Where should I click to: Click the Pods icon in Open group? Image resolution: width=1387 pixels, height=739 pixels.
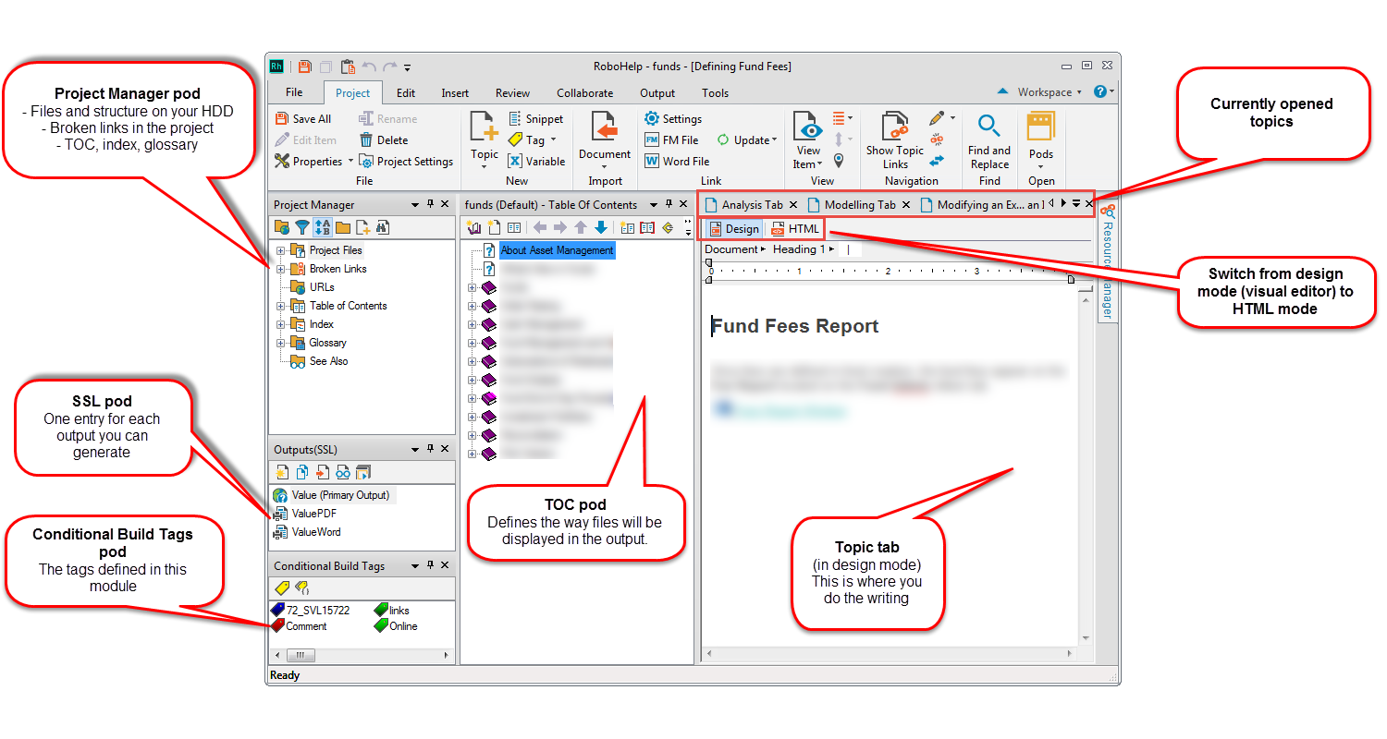click(1040, 127)
